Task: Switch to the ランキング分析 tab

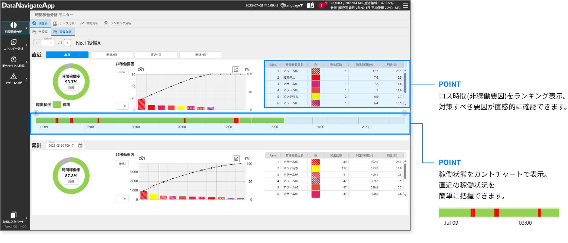Action: click(x=118, y=23)
